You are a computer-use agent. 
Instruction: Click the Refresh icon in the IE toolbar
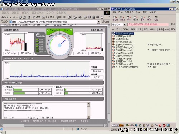24,17
